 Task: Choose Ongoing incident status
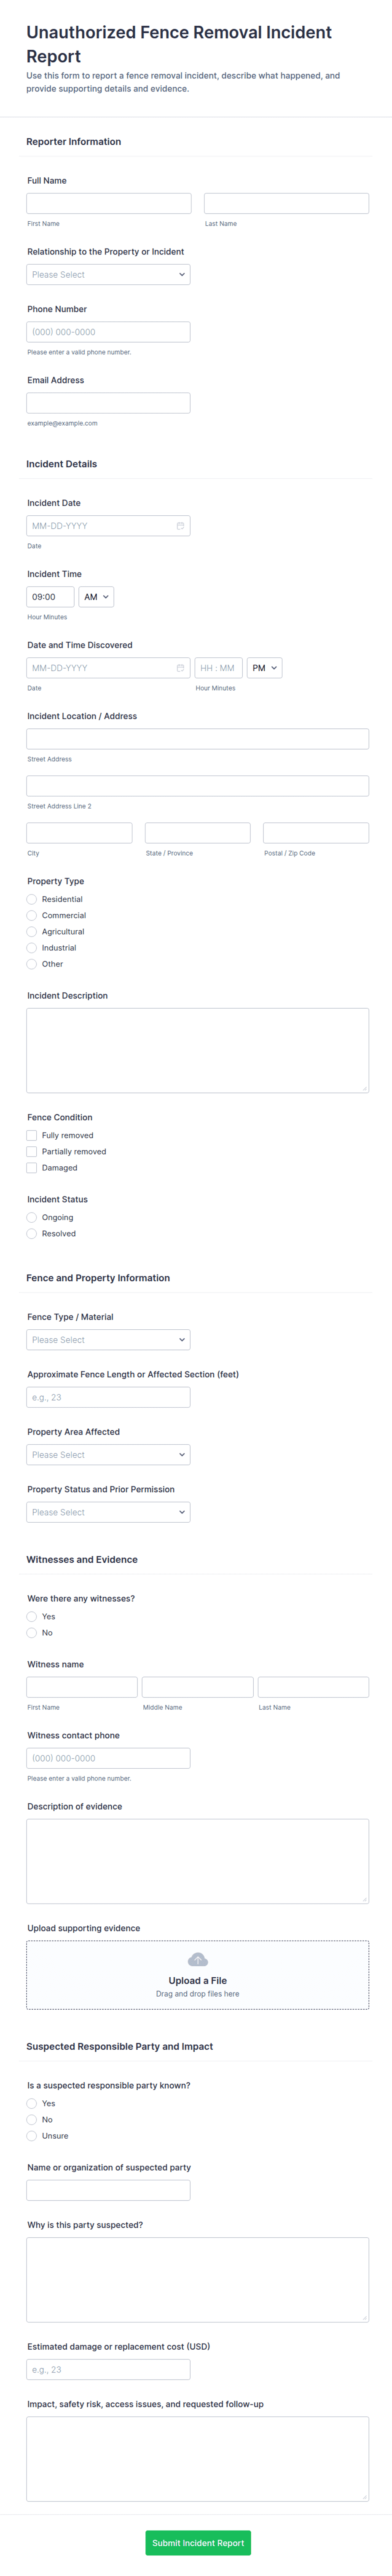click(32, 1217)
